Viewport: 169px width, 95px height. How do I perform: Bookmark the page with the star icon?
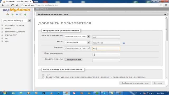tap(161, 5)
